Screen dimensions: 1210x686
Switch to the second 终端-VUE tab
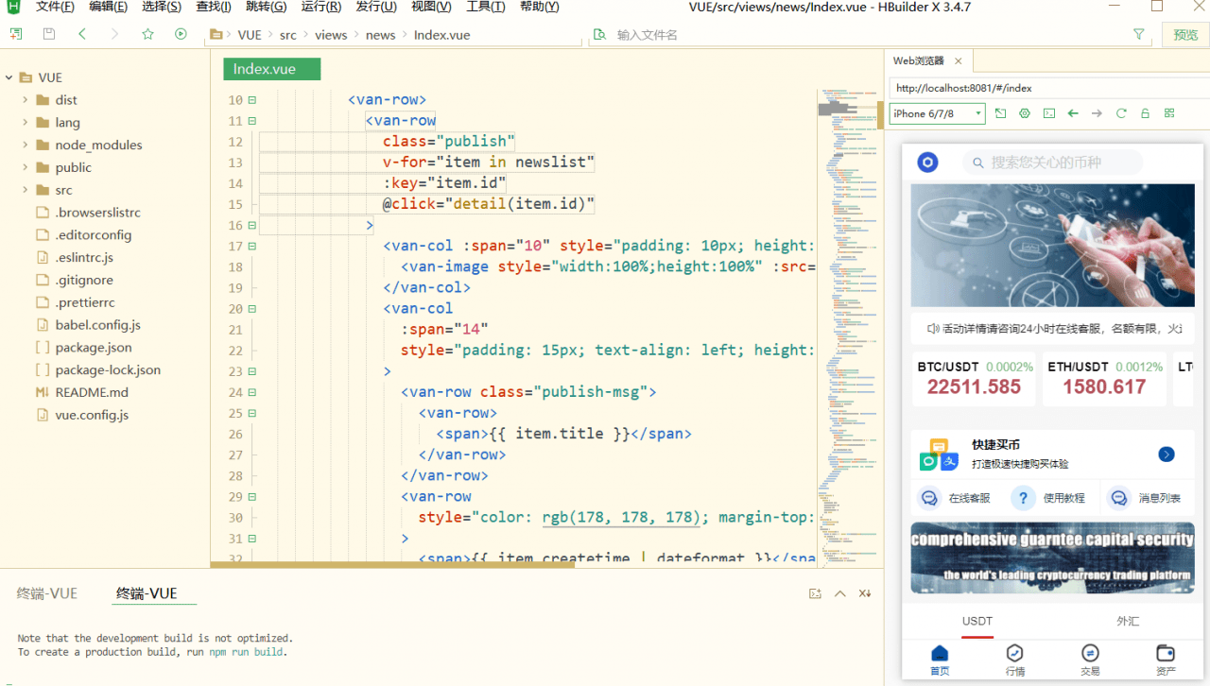pyautogui.click(x=147, y=593)
